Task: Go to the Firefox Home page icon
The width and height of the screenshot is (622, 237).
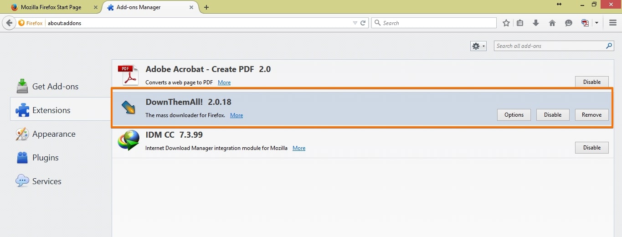Action: 552,23
